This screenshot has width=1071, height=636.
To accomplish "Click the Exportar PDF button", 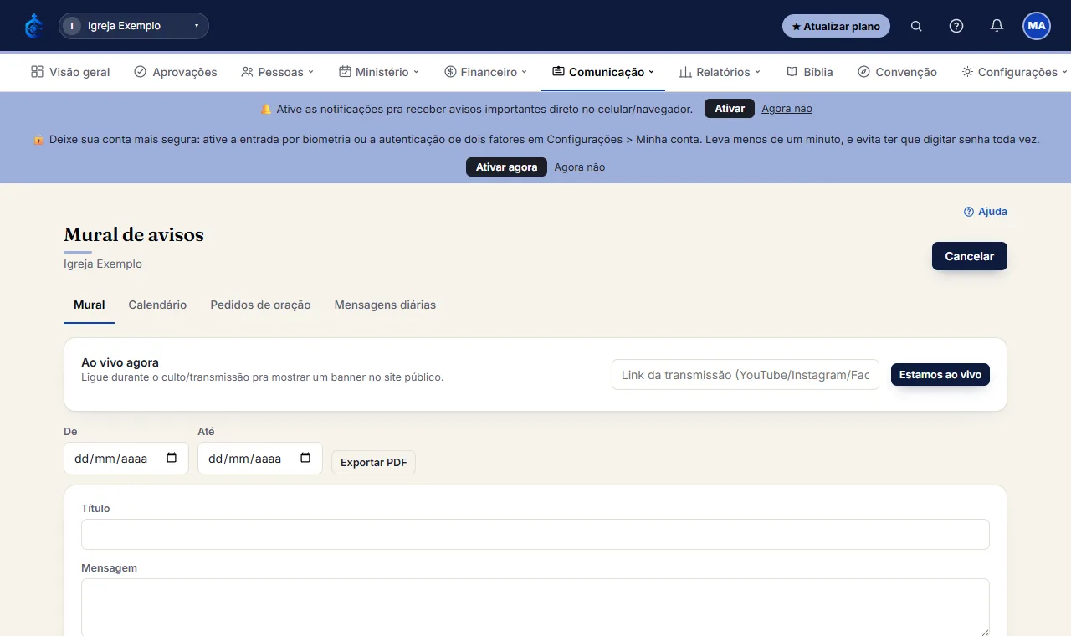I will 373,463.
